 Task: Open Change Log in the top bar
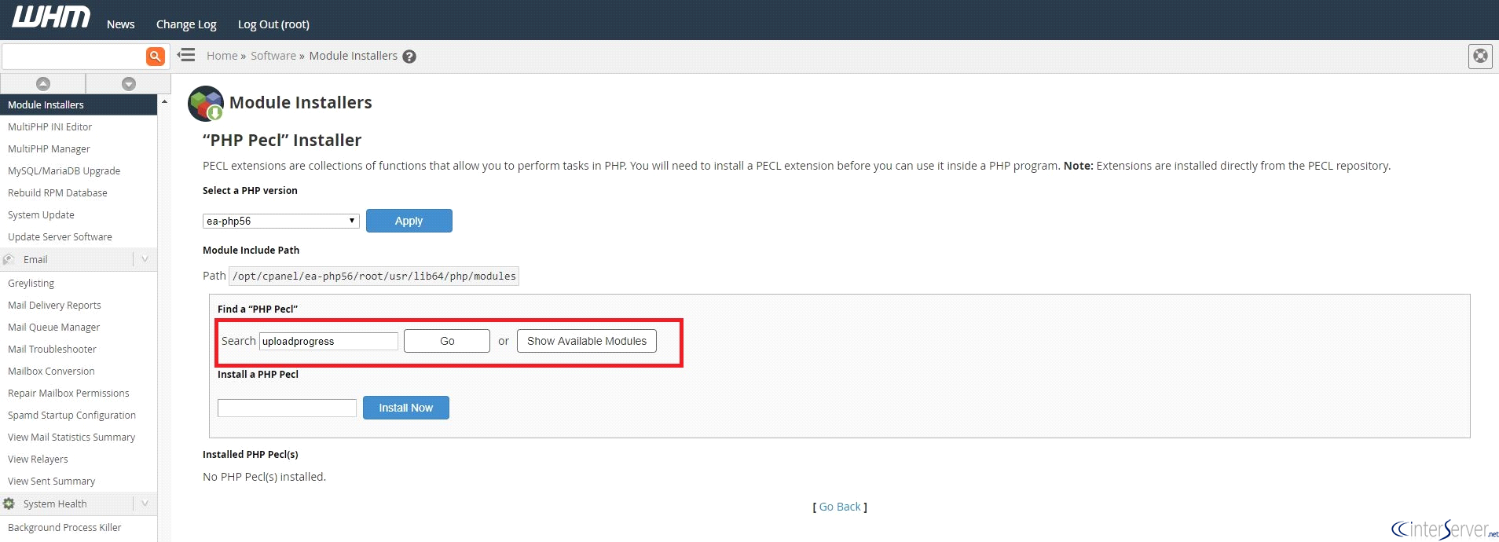(x=186, y=24)
